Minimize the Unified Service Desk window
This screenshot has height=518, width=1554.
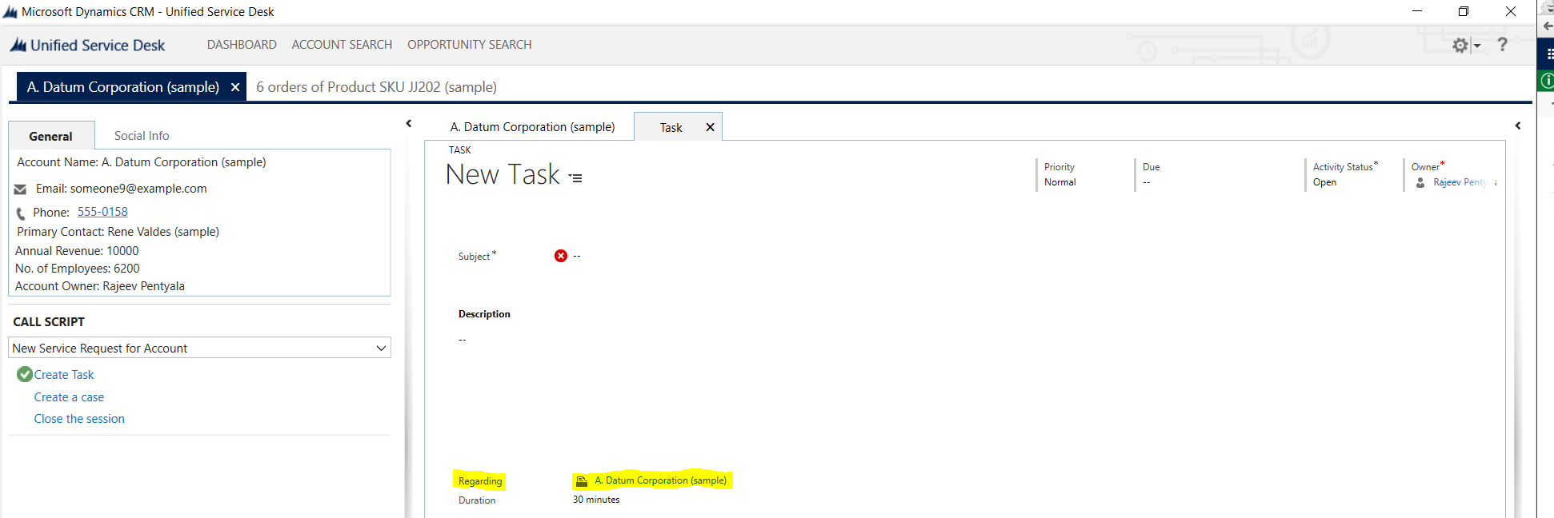click(x=1417, y=11)
